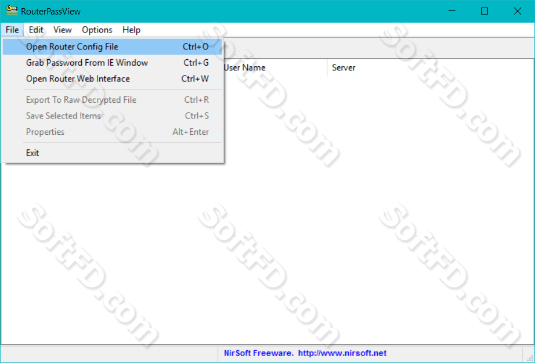Maximize the RouterPassView window
The width and height of the screenshot is (535, 363).
484,11
